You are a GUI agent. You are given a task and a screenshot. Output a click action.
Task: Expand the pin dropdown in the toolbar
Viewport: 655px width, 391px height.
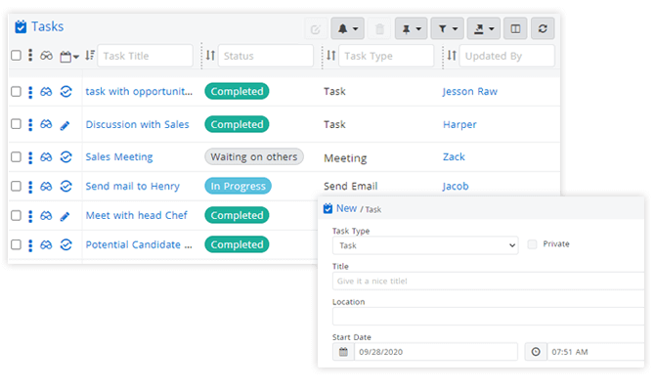[x=411, y=29]
